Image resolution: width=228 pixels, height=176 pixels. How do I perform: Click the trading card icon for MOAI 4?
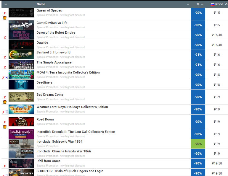coord(7,78)
